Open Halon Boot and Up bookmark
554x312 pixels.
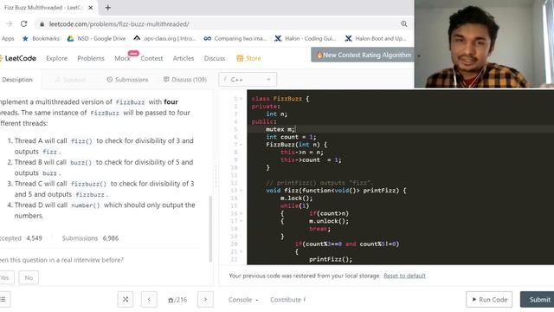pos(376,38)
